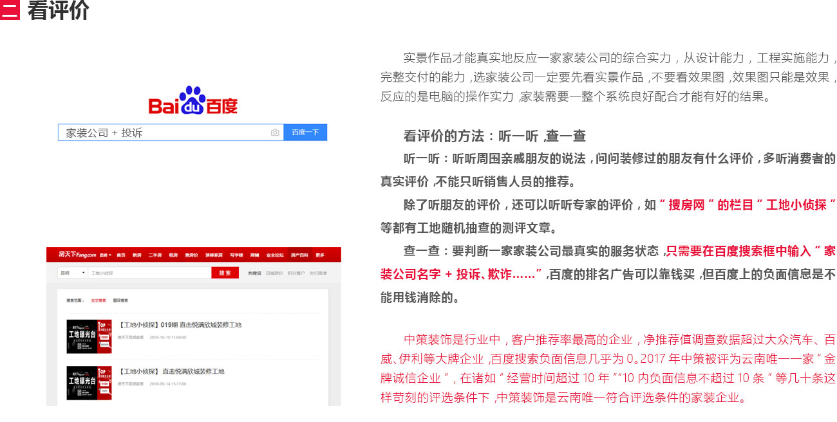Select the 题目搜索 search scope option
The width and height of the screenshot is (837, 422).
click(120, 300)
